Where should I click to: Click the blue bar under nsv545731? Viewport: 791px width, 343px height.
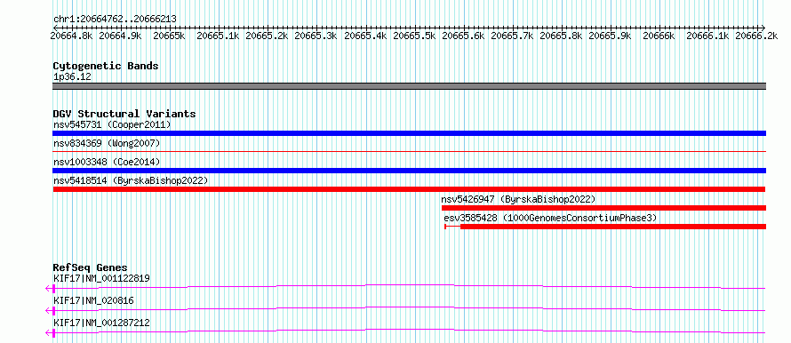coord(410,133)
